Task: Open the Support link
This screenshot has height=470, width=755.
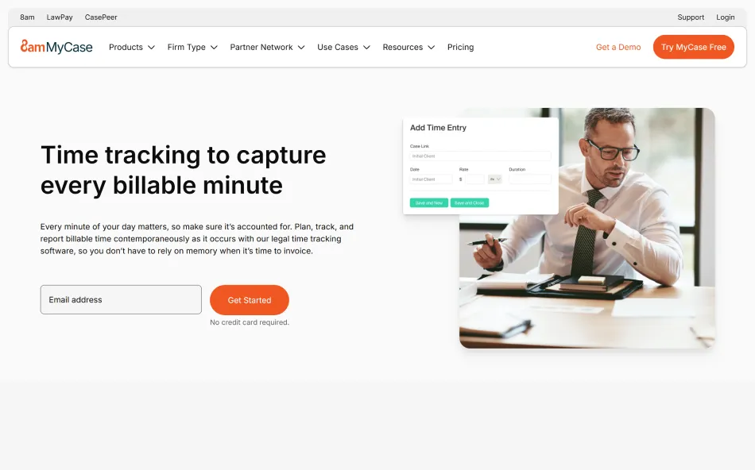Action: click(x=691, y=17)
